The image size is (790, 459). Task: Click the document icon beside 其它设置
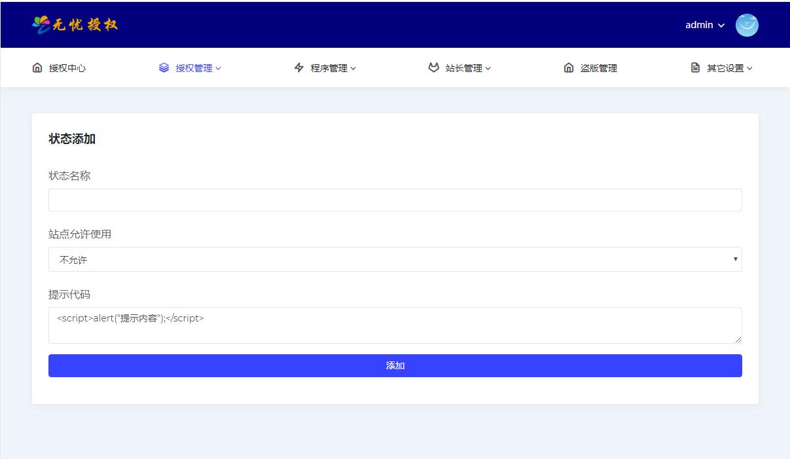[x=695, y=67]
